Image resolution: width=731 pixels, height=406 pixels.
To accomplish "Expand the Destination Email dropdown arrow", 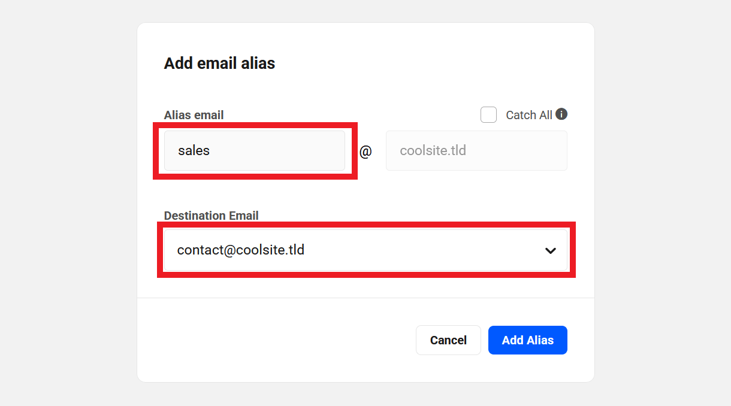I will click(550, 250).
